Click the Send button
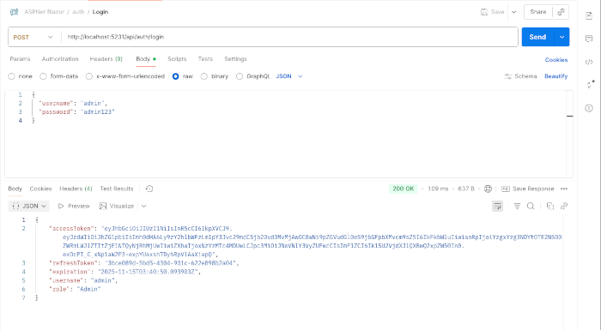This screenshot has width=601, height=330. (537, 37)
